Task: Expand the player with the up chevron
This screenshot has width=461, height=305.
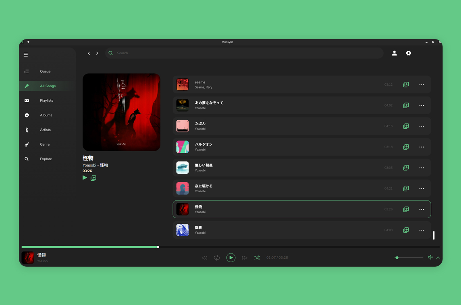Action: click(x=438, y=258)
